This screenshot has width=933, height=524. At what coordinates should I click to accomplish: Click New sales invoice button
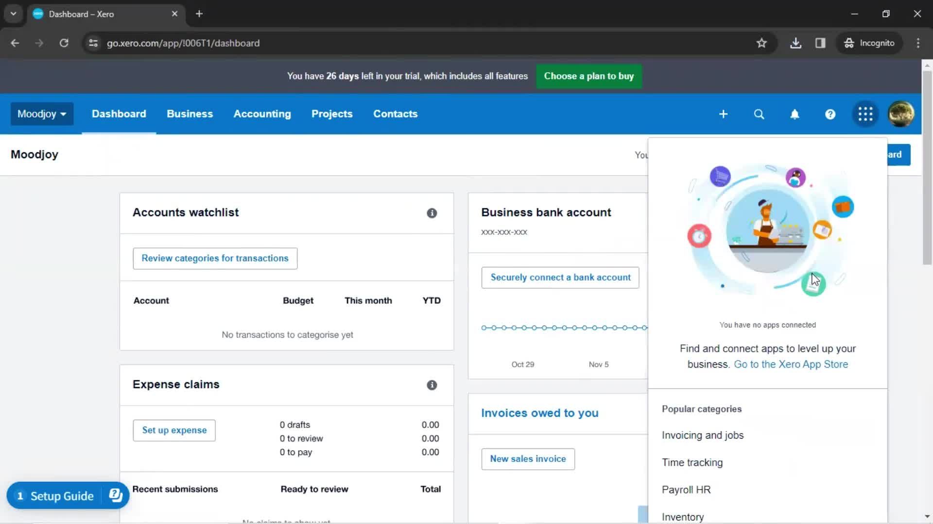pos(528,459)
